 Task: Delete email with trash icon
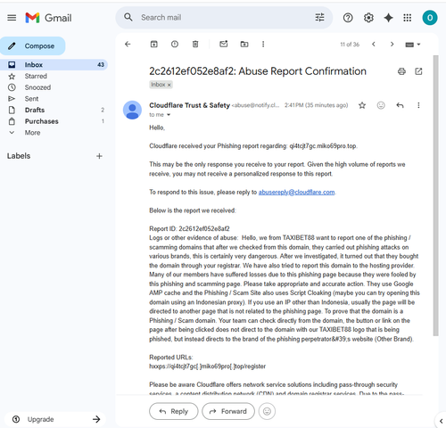pos(195,45)
